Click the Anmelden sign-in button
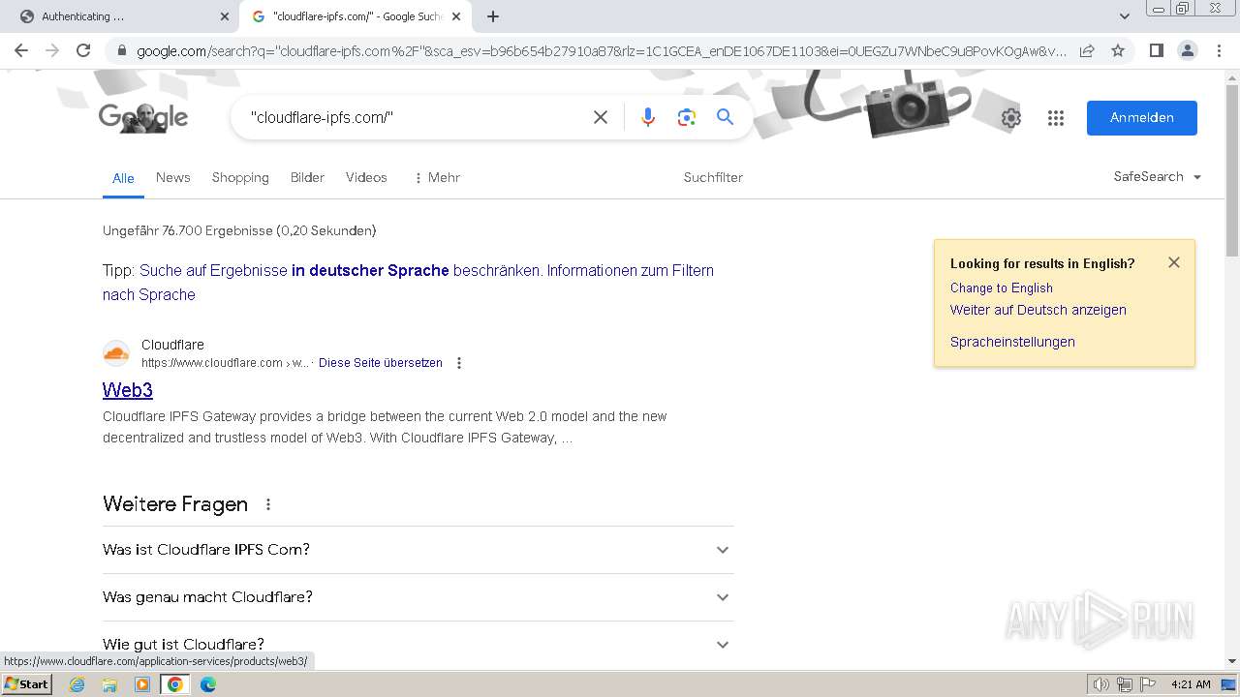 [x=1141, y=118]
